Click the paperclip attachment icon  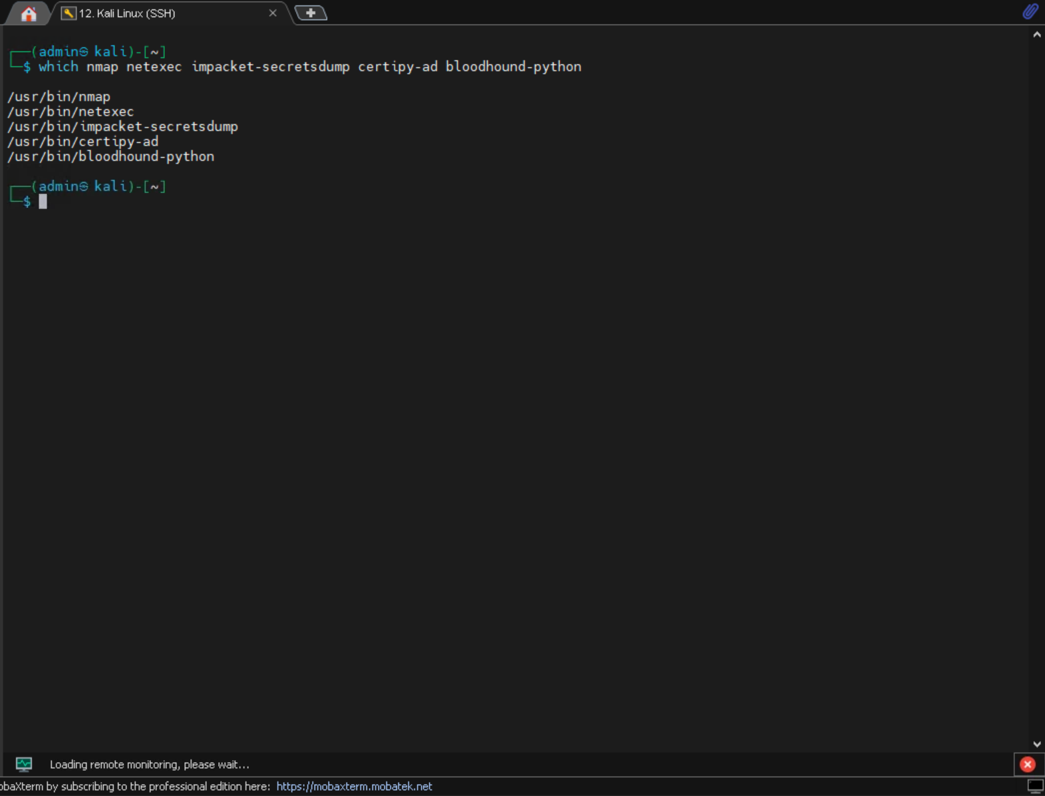(1030, 11)
